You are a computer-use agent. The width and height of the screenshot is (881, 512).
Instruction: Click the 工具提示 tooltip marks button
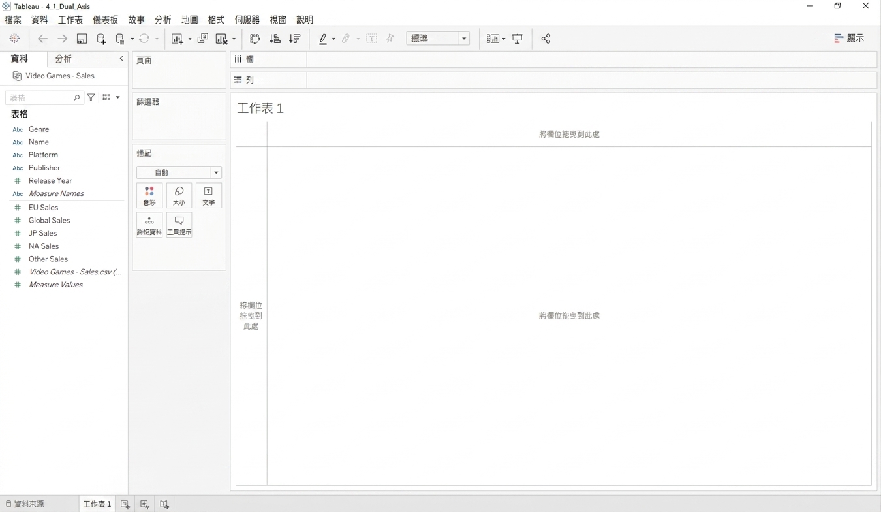tap(179, 225)
